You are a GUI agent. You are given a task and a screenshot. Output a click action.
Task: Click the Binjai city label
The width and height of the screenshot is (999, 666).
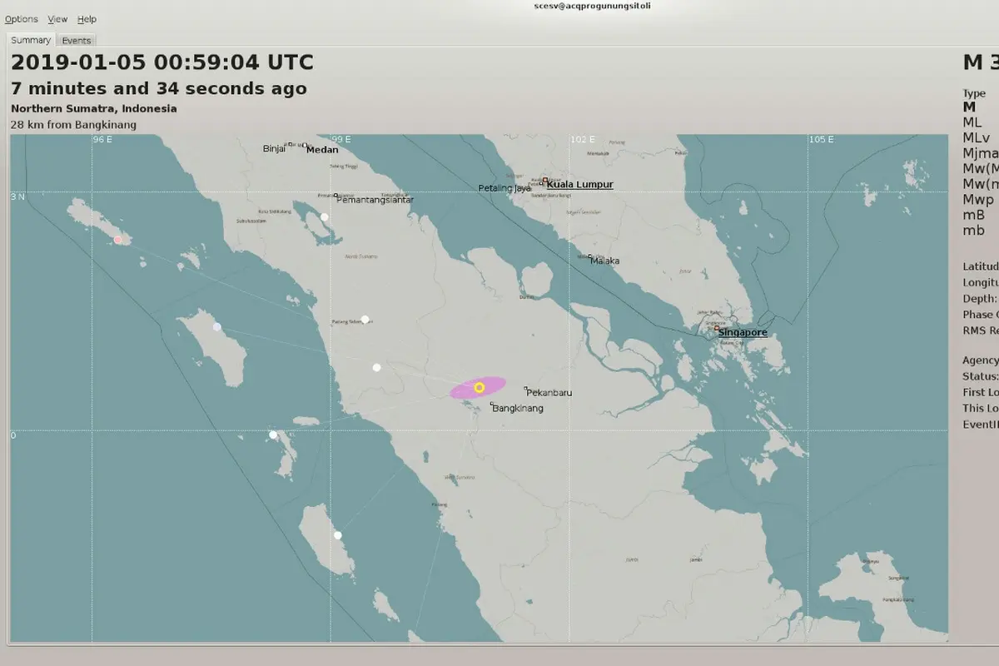pyautogui.click(x=274, y=149)
